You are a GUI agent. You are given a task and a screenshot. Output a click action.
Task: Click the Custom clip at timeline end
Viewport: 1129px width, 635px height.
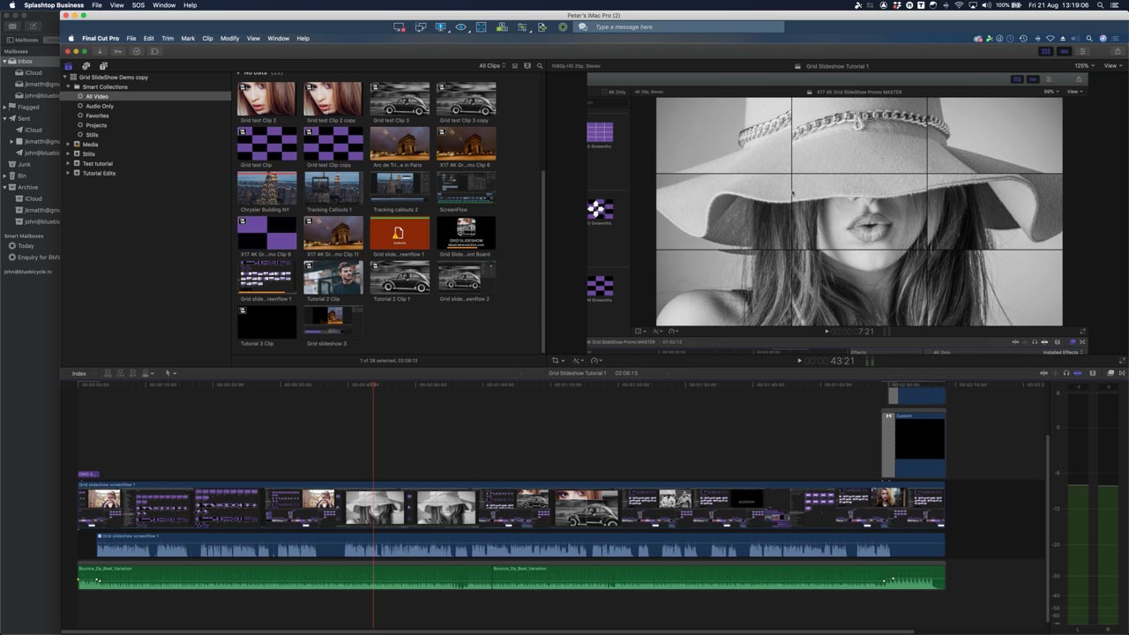click(920, 444)
